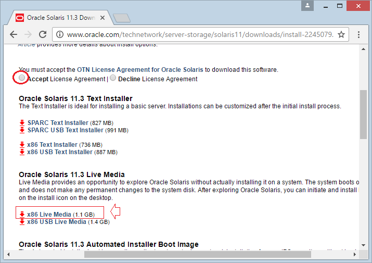Click download icon beside x86 Live Media

(22, 215)
